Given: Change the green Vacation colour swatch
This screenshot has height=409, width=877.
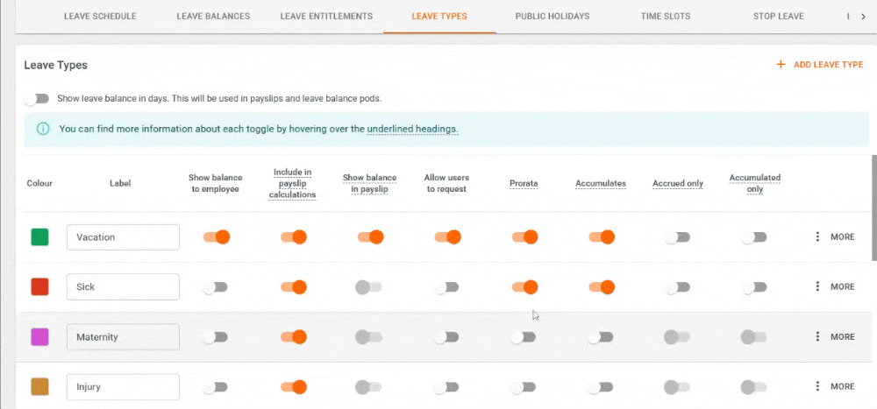Looking at the screenshot, I should pos(39,237).
